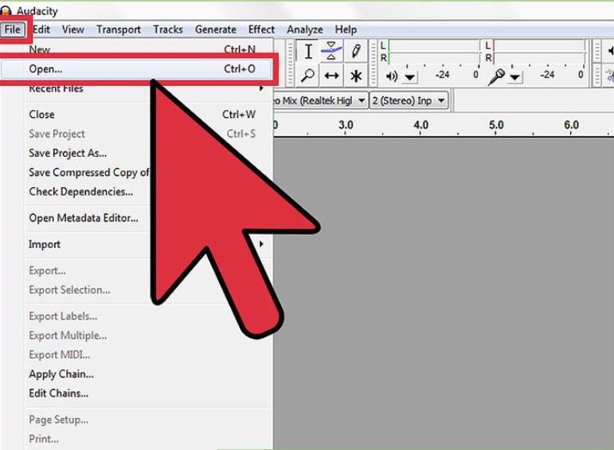Click the 3.0 mark on the timeline ruler
The width and height of the screenshot is (614, 450).
[x=346, y=125]
